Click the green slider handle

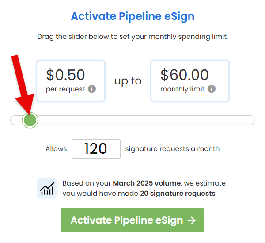pos(30,120)
